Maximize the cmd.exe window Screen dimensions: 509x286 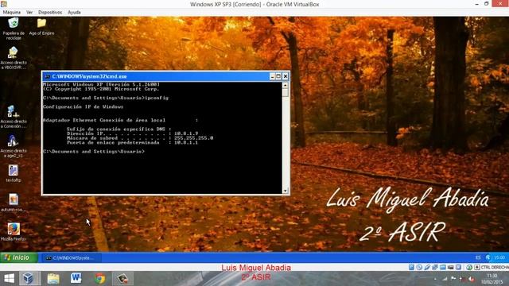pyautogui.click(x=278, y=76)
